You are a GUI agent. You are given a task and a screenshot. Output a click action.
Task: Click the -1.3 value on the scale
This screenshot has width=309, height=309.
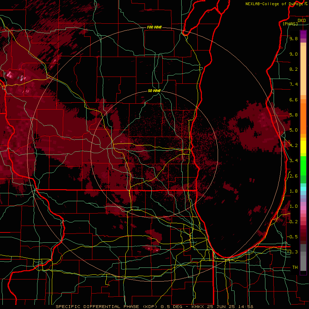pyautogui.click(x=292, y=252)
